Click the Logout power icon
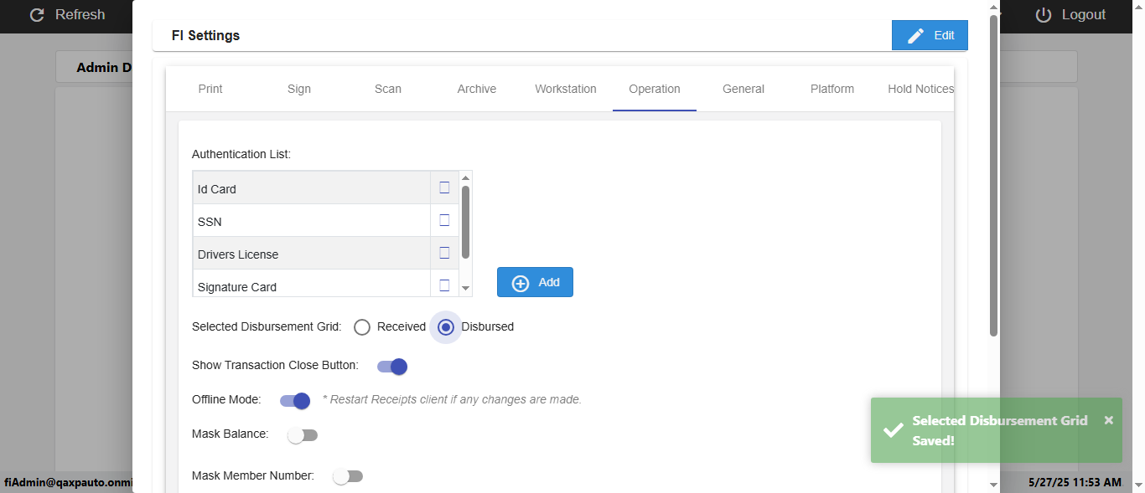The height and width of the screenshot is (493, 1145). (1044, 15)
